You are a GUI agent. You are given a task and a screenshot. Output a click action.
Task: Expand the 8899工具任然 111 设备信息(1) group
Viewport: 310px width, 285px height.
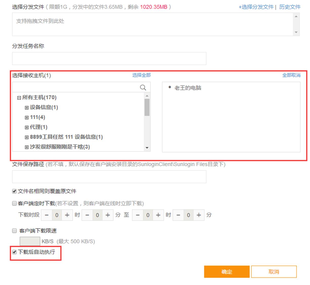27,137
